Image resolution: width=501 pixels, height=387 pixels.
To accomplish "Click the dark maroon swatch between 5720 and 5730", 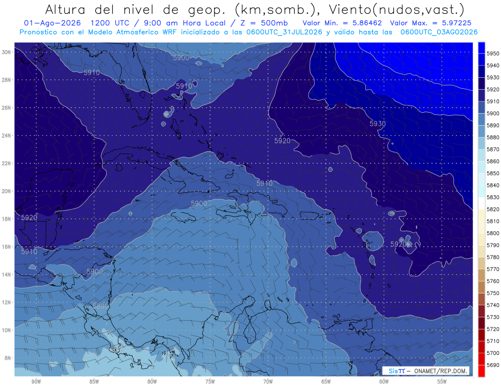I will click(481, 323).
